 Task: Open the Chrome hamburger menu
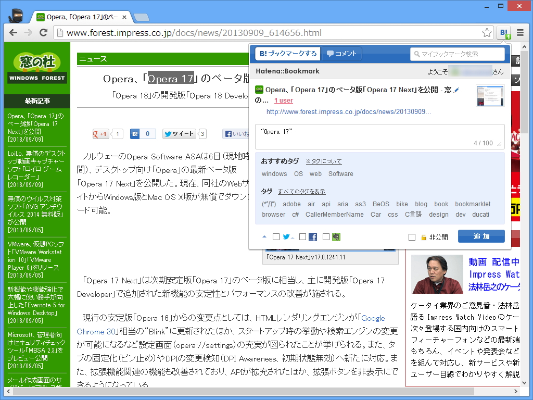(x=520, y=33)
